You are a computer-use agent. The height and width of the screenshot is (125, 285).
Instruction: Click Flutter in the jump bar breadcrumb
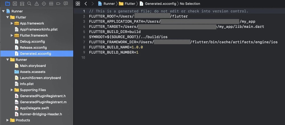pos(130,4)
